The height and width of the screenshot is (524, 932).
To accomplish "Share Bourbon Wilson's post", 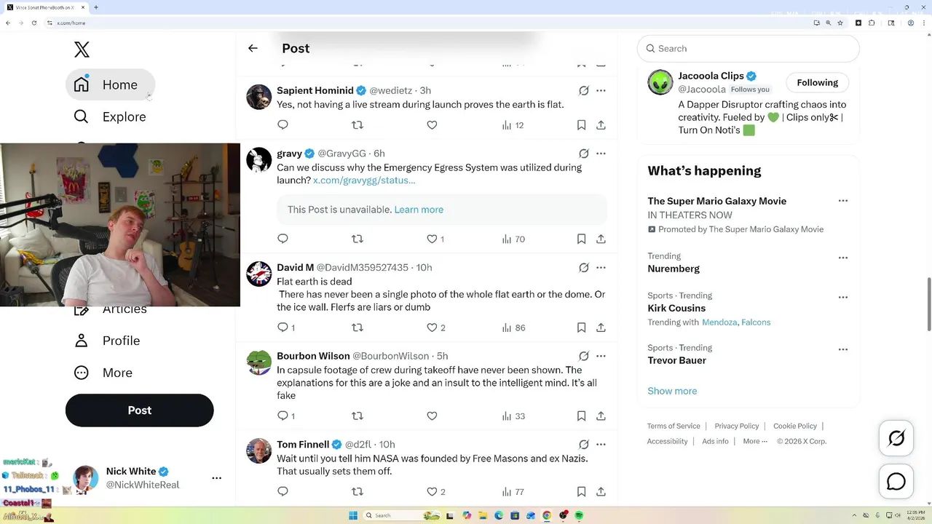I will click(601, 416).
